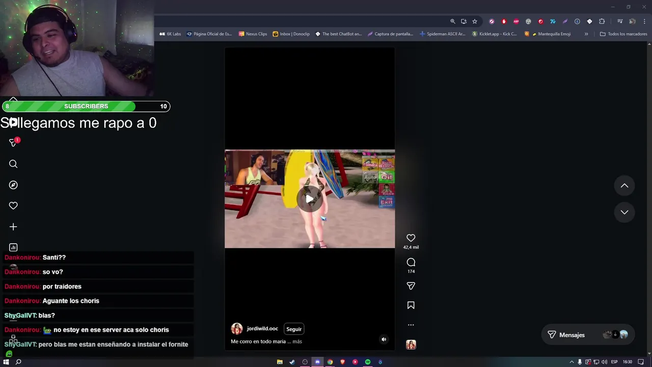Open the 16:30 clock calendar
This screenshot has width=652, height=367.
(628, 362)
